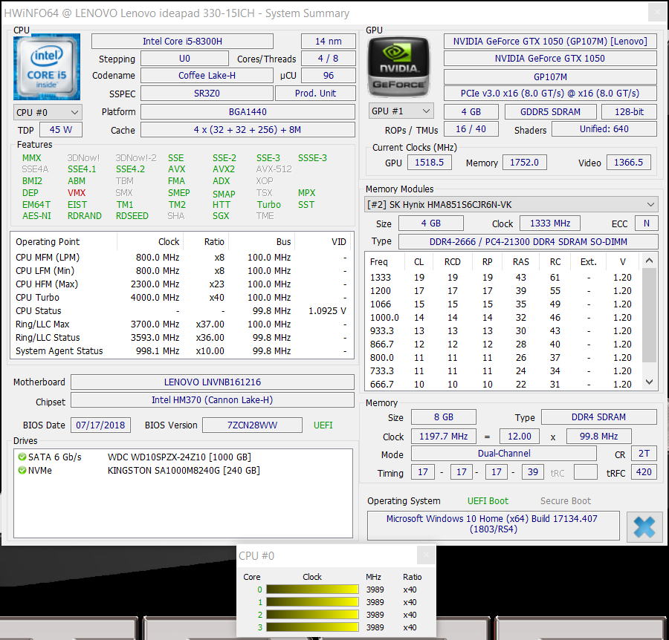669x640 pixels.
Task: Click the 45 W TDP field
Action: pos(61,129)
